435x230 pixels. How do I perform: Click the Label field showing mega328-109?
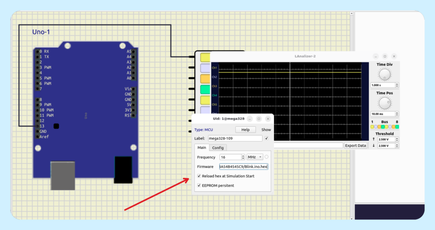[x=235, y=138]
